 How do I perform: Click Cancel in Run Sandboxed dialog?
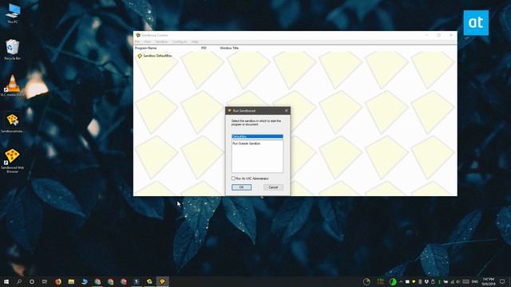tap(273, 187)
